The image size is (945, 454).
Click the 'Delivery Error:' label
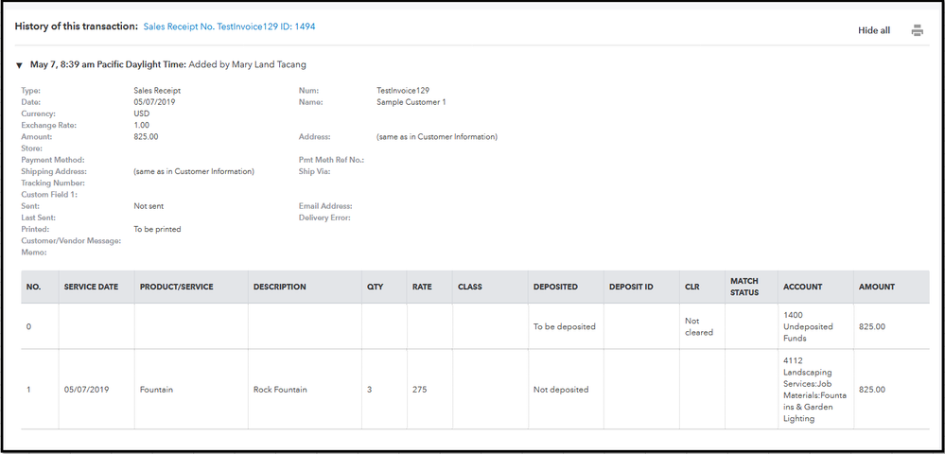[324, 218]
